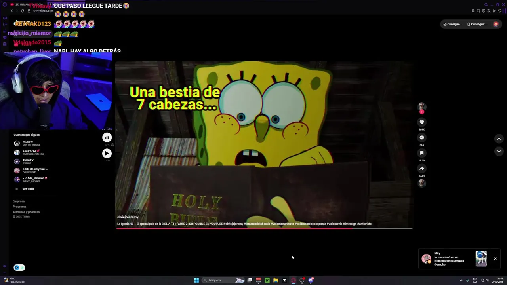Viewport: 507px width, 285px height.
Task: Save video using the bookmark icon
Action: coord(422,153)
